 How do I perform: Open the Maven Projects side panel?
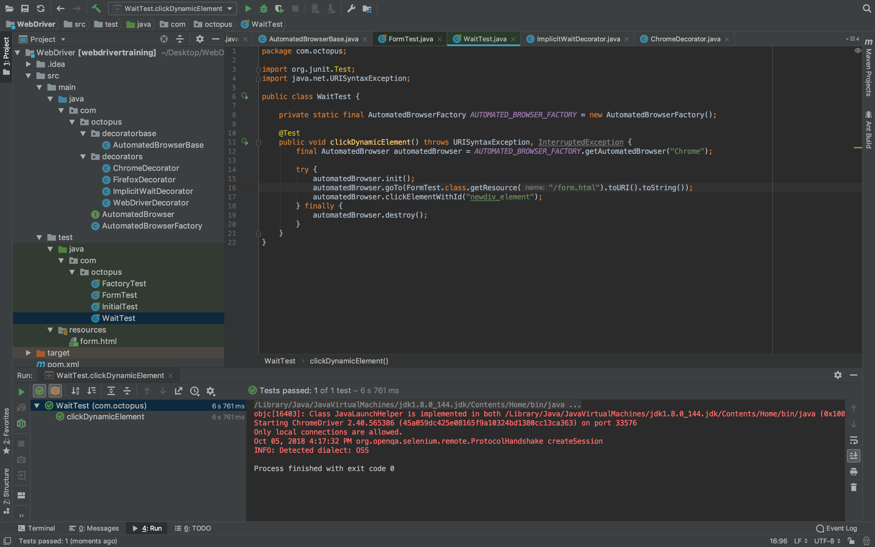click(x=869, y=69)
